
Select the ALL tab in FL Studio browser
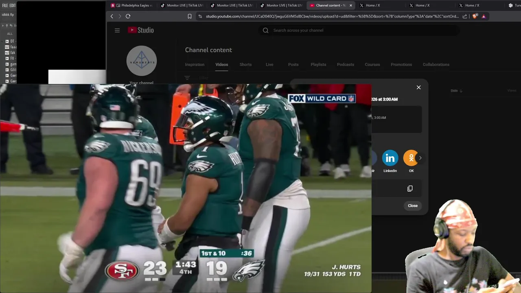click(x=10, y=34)
